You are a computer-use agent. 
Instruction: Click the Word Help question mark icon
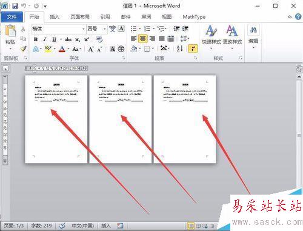[298, 16]
